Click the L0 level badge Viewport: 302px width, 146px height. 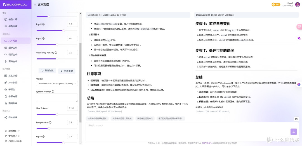276,4
